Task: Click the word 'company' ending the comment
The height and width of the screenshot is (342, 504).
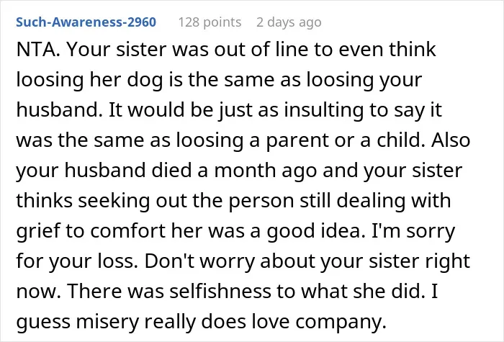Action: [x=338, y=323]
